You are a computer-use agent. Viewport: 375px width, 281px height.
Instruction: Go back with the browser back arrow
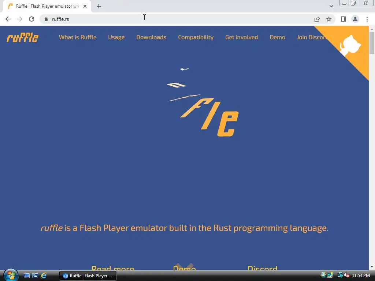click(x=8, y=19)
